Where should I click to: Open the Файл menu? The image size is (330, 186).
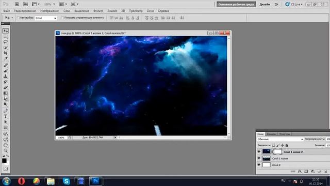[7, 11]
